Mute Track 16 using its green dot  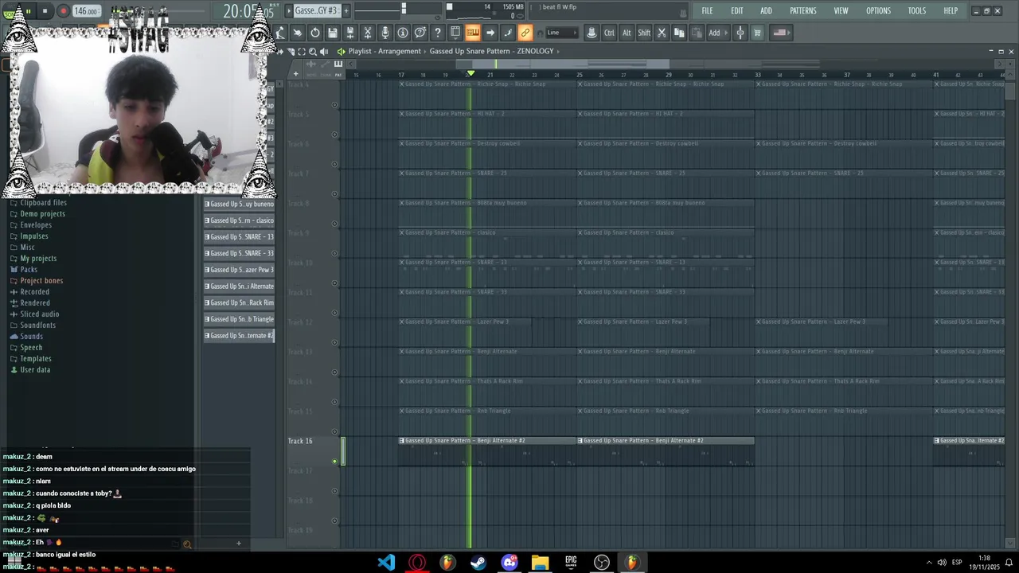tap(334, 461)
